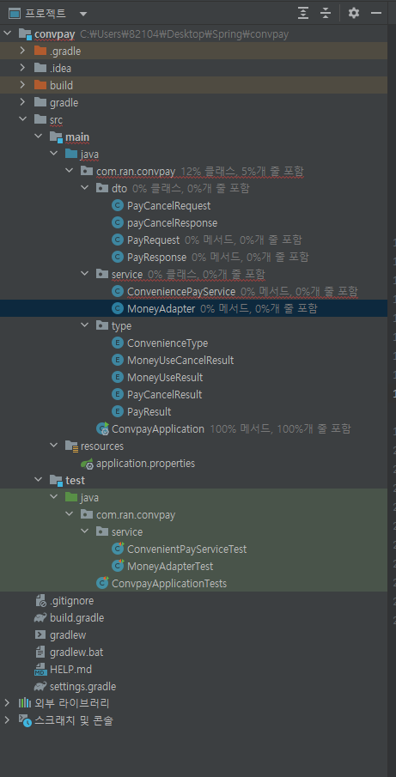This screenshot has height=777, width=396.
Task: Select MoneyUseCancelResult file name
Action: [180, 361]
